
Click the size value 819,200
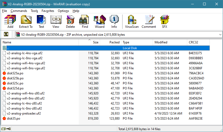pyautogui.click(x=93, y=118)
